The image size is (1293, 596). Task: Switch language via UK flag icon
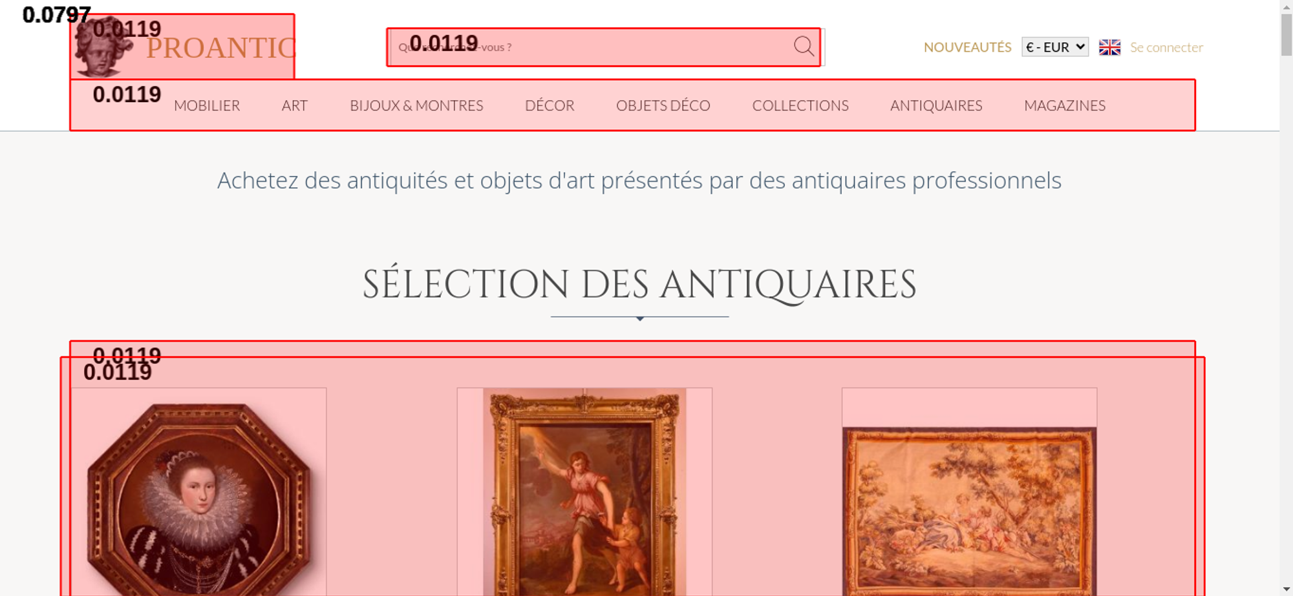click(x=1109, y=47)
